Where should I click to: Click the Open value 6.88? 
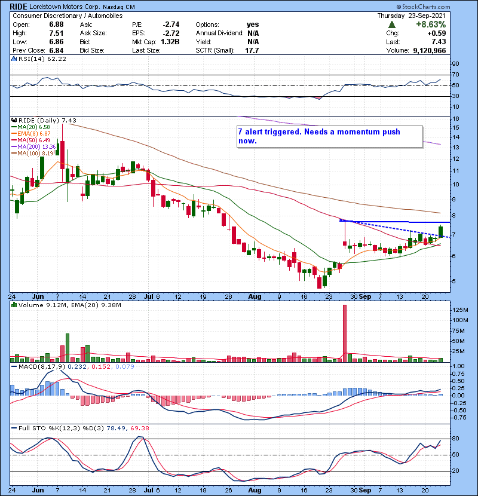pyautogui.click(x=56, y=25)
